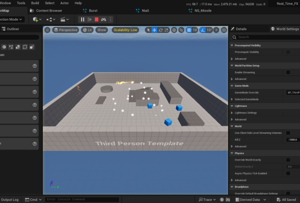Select the Cinematic category icon in left panel
Screen dimensions: 300x203
coord(4,47)
